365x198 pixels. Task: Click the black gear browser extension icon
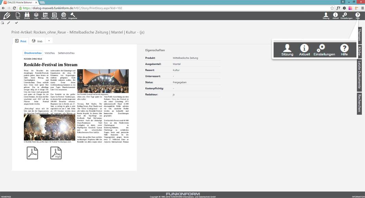pos(344,8)
